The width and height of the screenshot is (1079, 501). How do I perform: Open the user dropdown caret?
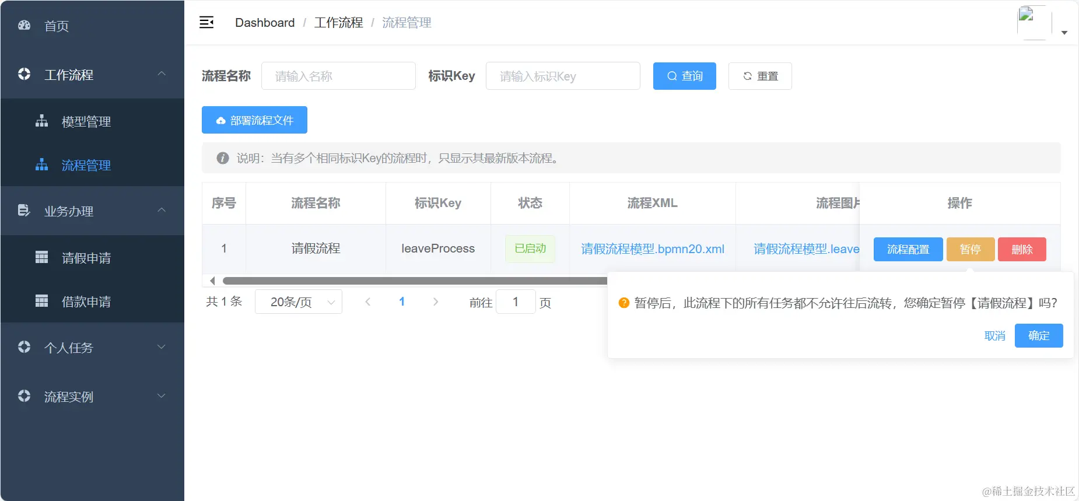click(1064, 33)
